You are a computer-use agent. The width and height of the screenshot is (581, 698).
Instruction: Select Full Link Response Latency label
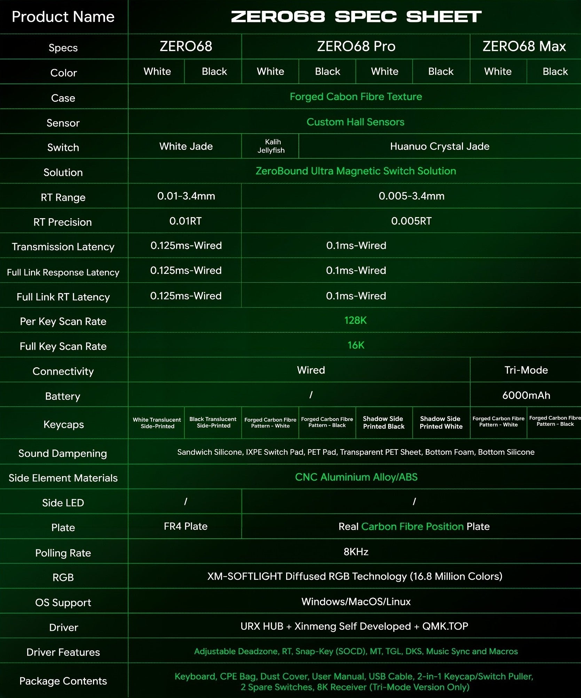click(x=63, y=272)
